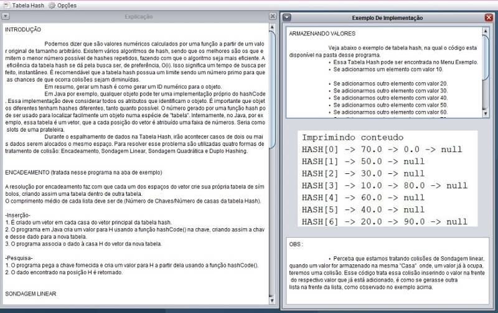Viewport: 498px width, 313px height.
Task: Click the Exemplo De Implementação title bar
Action: click(387, 18)
